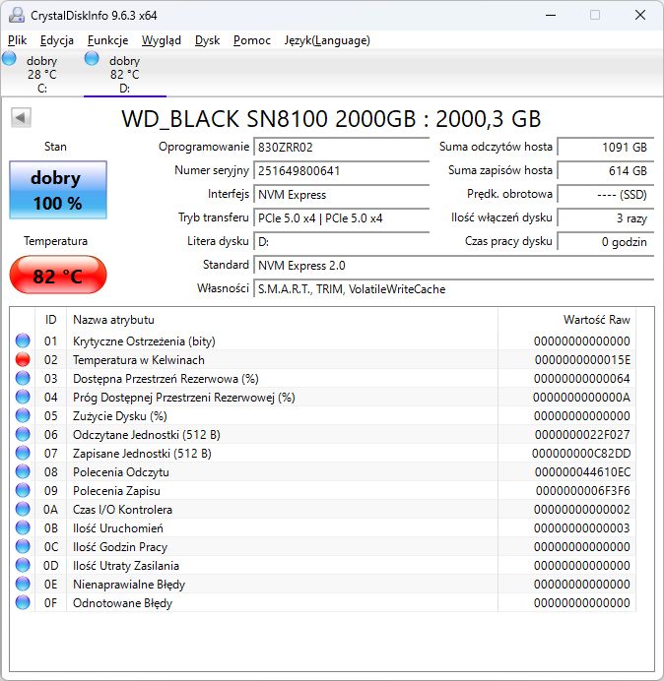
Task: Click the serial number field 251649800641
Action: (341, 170)
